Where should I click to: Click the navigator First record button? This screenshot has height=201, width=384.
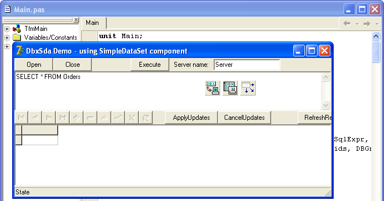(22, 118)
